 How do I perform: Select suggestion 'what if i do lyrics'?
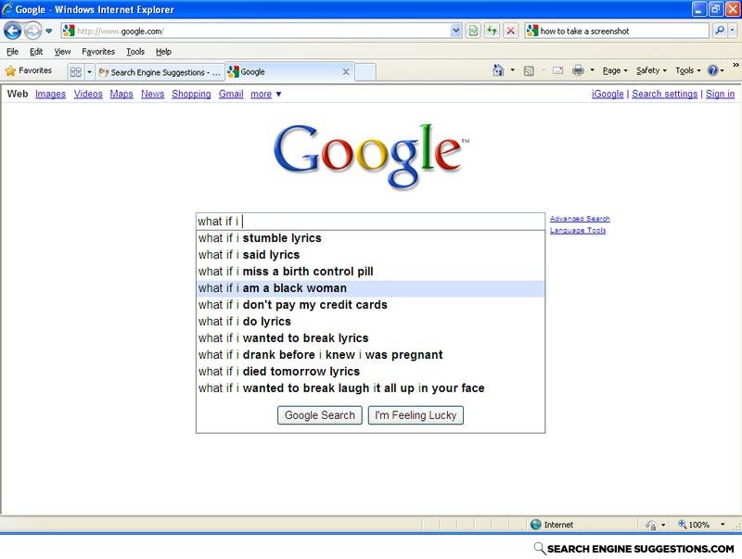[370, 322]
